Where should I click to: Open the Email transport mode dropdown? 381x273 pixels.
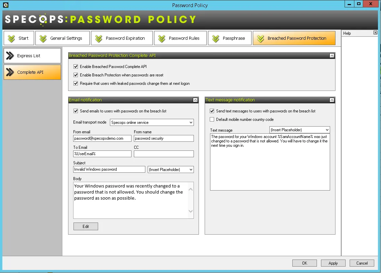pyautogui.click(x=152, y=122)
